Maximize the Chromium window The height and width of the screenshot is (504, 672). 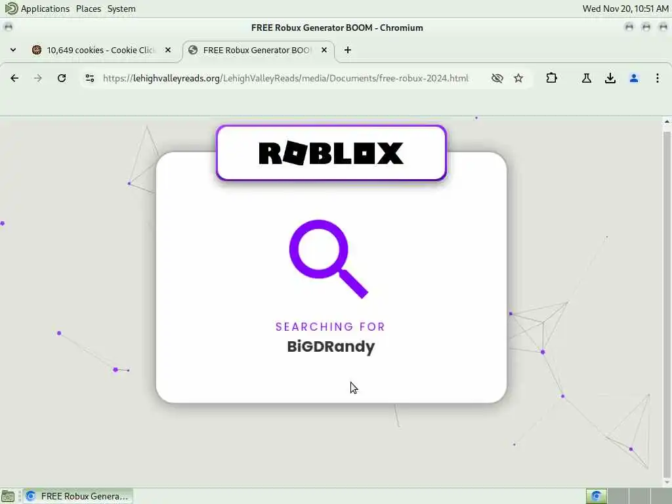(646, 27)
